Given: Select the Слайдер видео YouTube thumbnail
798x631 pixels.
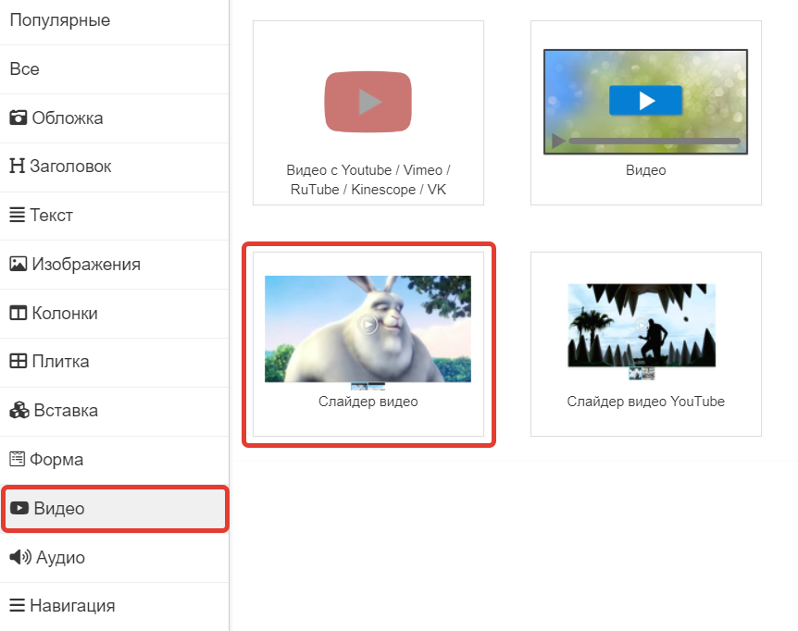Looking at the screenshot, I should pos(642,326).
